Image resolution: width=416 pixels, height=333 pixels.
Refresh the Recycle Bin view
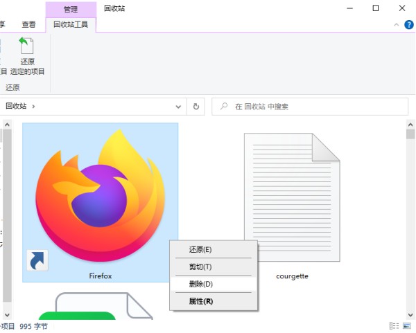[196, 107]
